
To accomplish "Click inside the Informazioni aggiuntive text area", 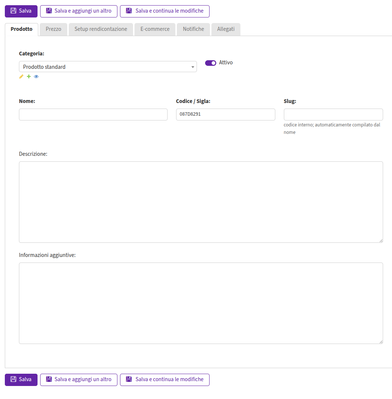I will (201, 303).
